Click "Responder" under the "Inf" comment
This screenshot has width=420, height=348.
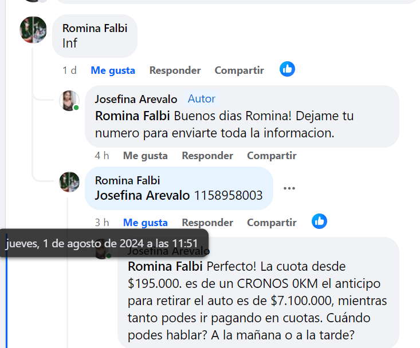coord(175,70)
